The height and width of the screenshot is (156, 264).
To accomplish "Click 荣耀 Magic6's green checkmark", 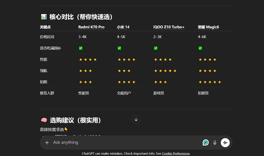I will point(200,48).
